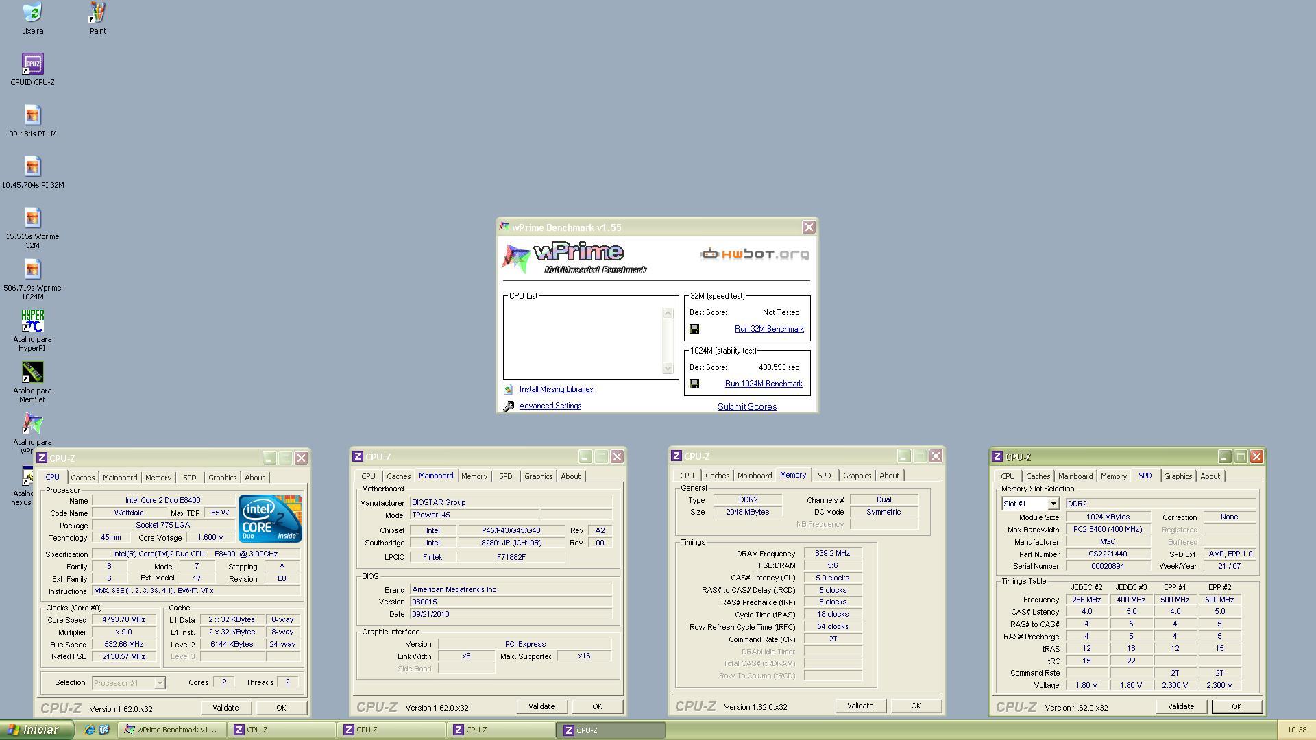Click the Part Number CS2221440 field

pyautogui.click(x=1108, y=554)
